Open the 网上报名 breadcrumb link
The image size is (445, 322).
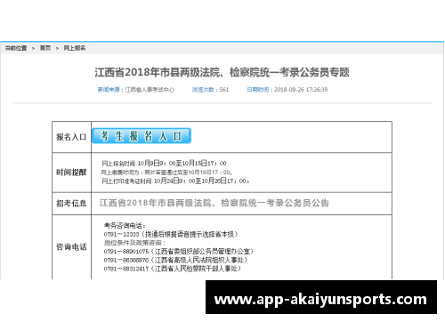coord(75,48)
